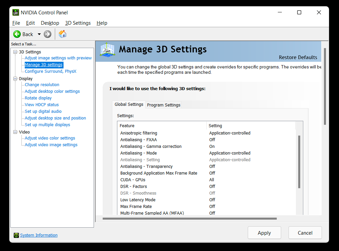339x251 pixels.
Task: Click the Apply button
Action: (264, 233)
